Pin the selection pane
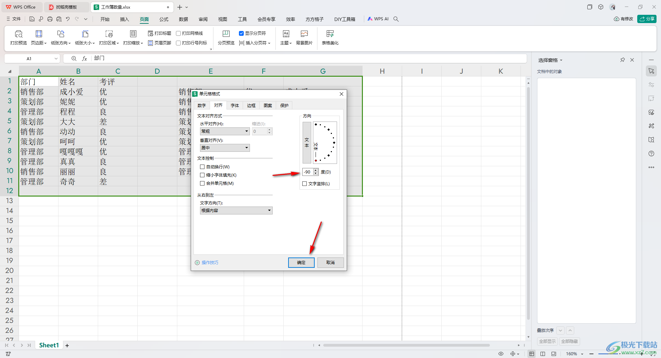Screen dimensions: 661x358 pyautogui.click(x=622, y=60)
